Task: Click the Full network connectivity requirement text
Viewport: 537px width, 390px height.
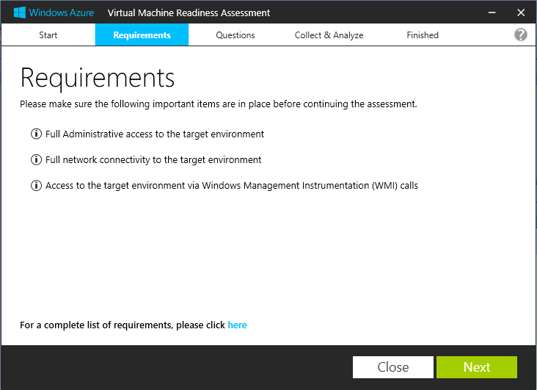Action: click(153, 160)
